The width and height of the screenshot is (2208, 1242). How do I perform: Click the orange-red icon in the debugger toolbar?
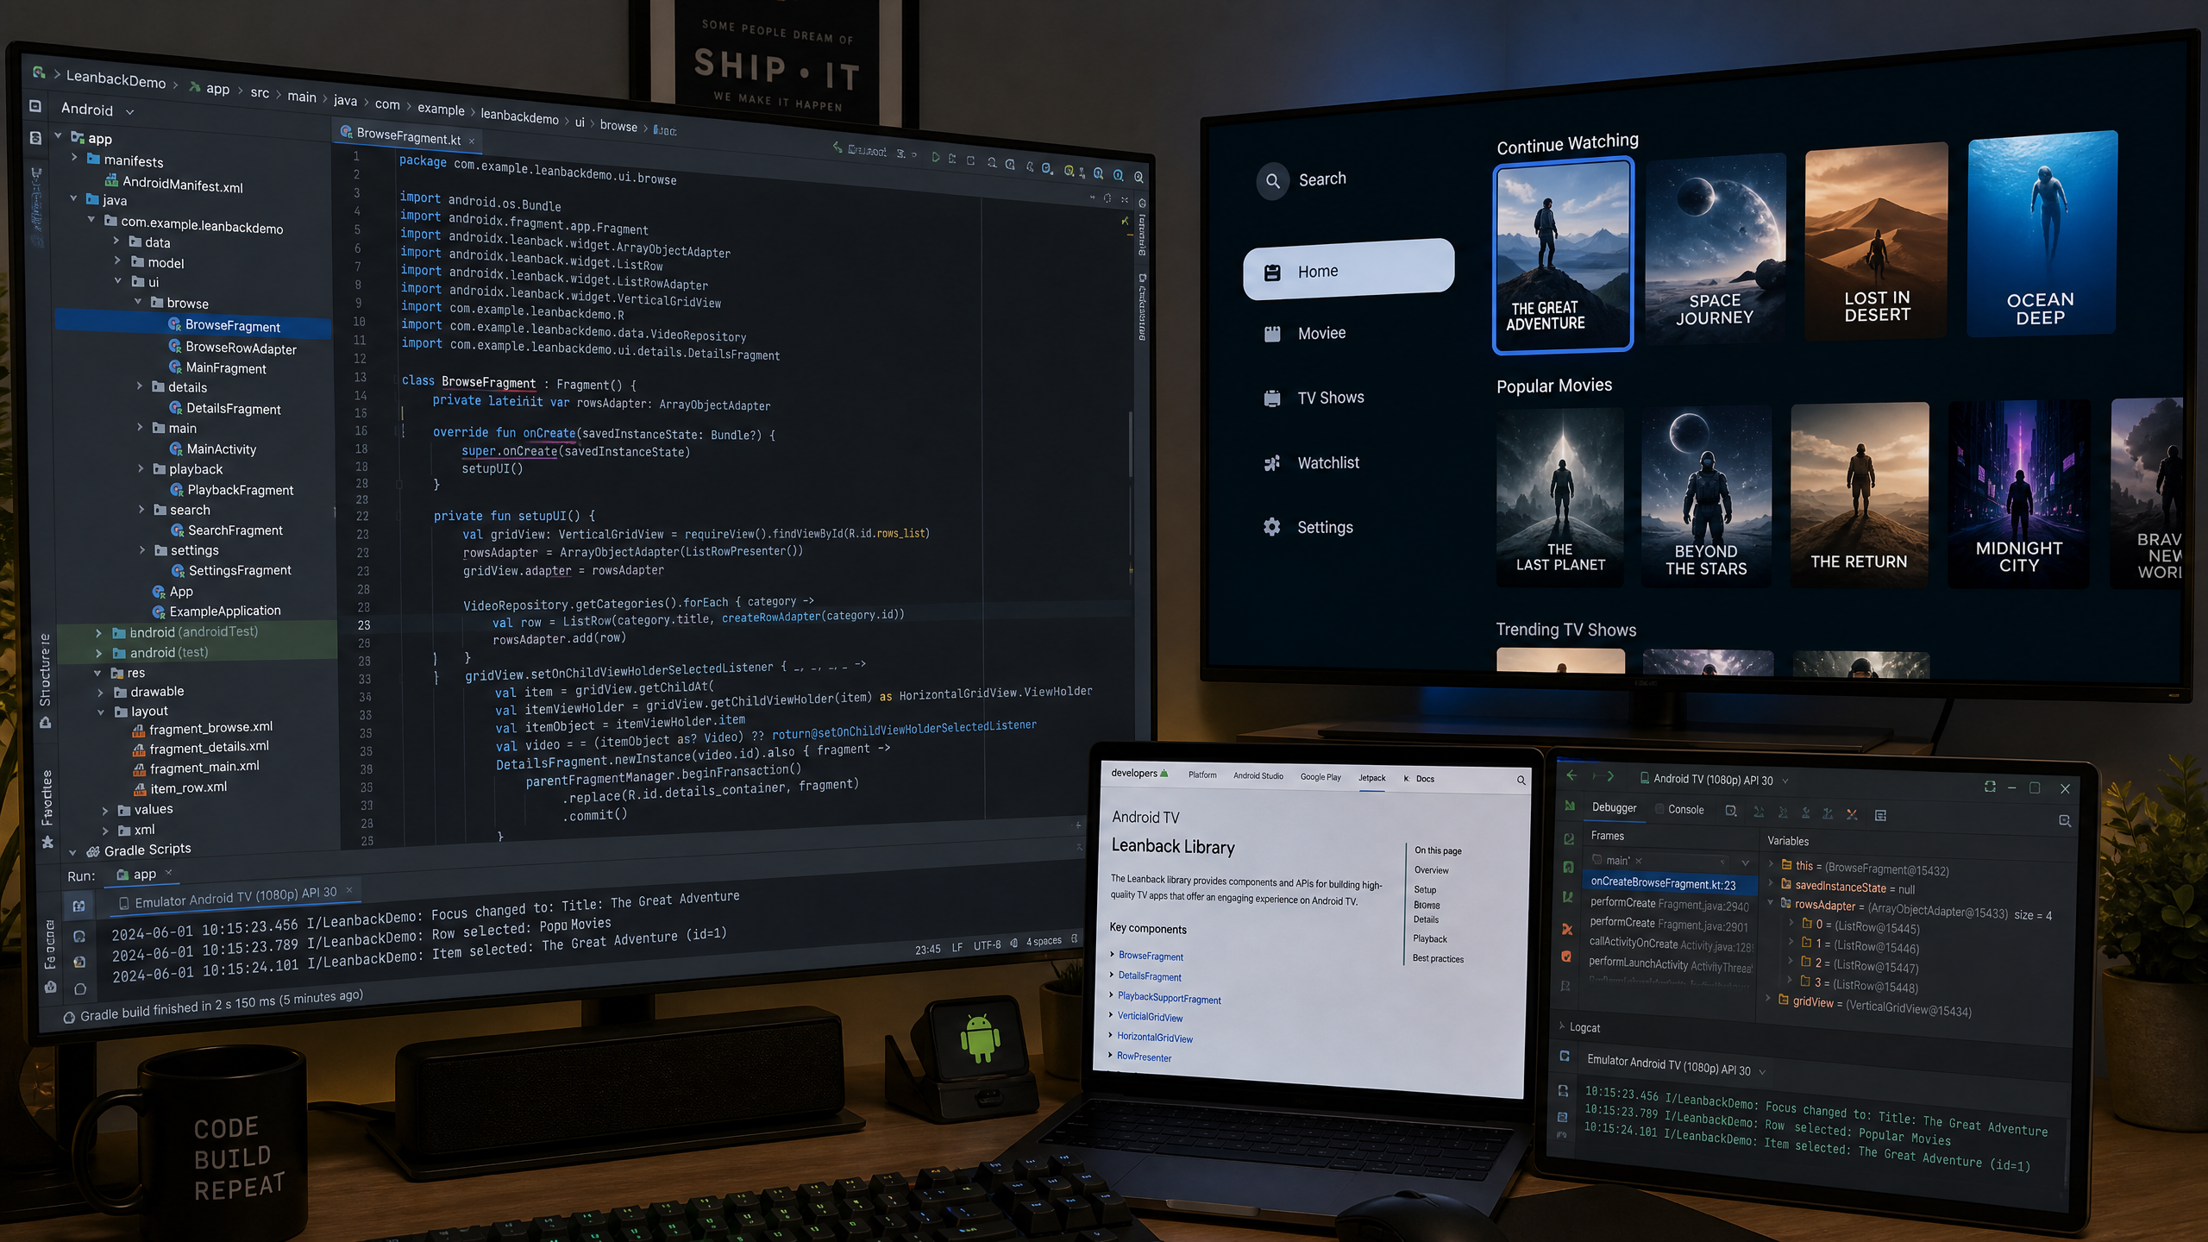1851,813
